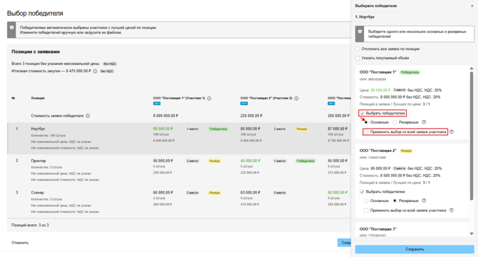Click info icon beside Стоимость заявки победителя

click(x=87, y=116)
